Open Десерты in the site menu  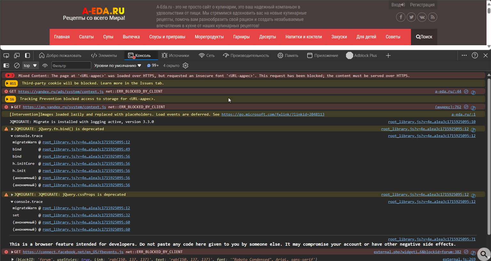pyautogui.click(x=268, y=37)
